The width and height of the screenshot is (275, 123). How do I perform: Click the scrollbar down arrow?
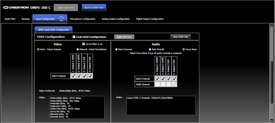(x=271, y=120)
